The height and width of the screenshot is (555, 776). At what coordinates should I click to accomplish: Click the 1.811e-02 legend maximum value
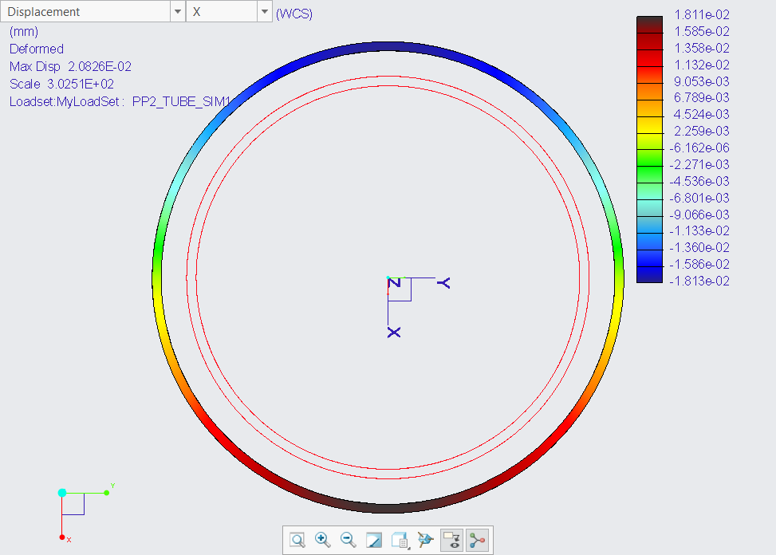coord(702,15)
